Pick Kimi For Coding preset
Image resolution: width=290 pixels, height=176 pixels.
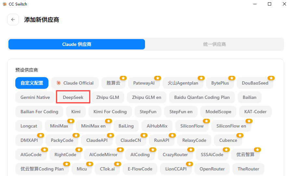[110, 112]
